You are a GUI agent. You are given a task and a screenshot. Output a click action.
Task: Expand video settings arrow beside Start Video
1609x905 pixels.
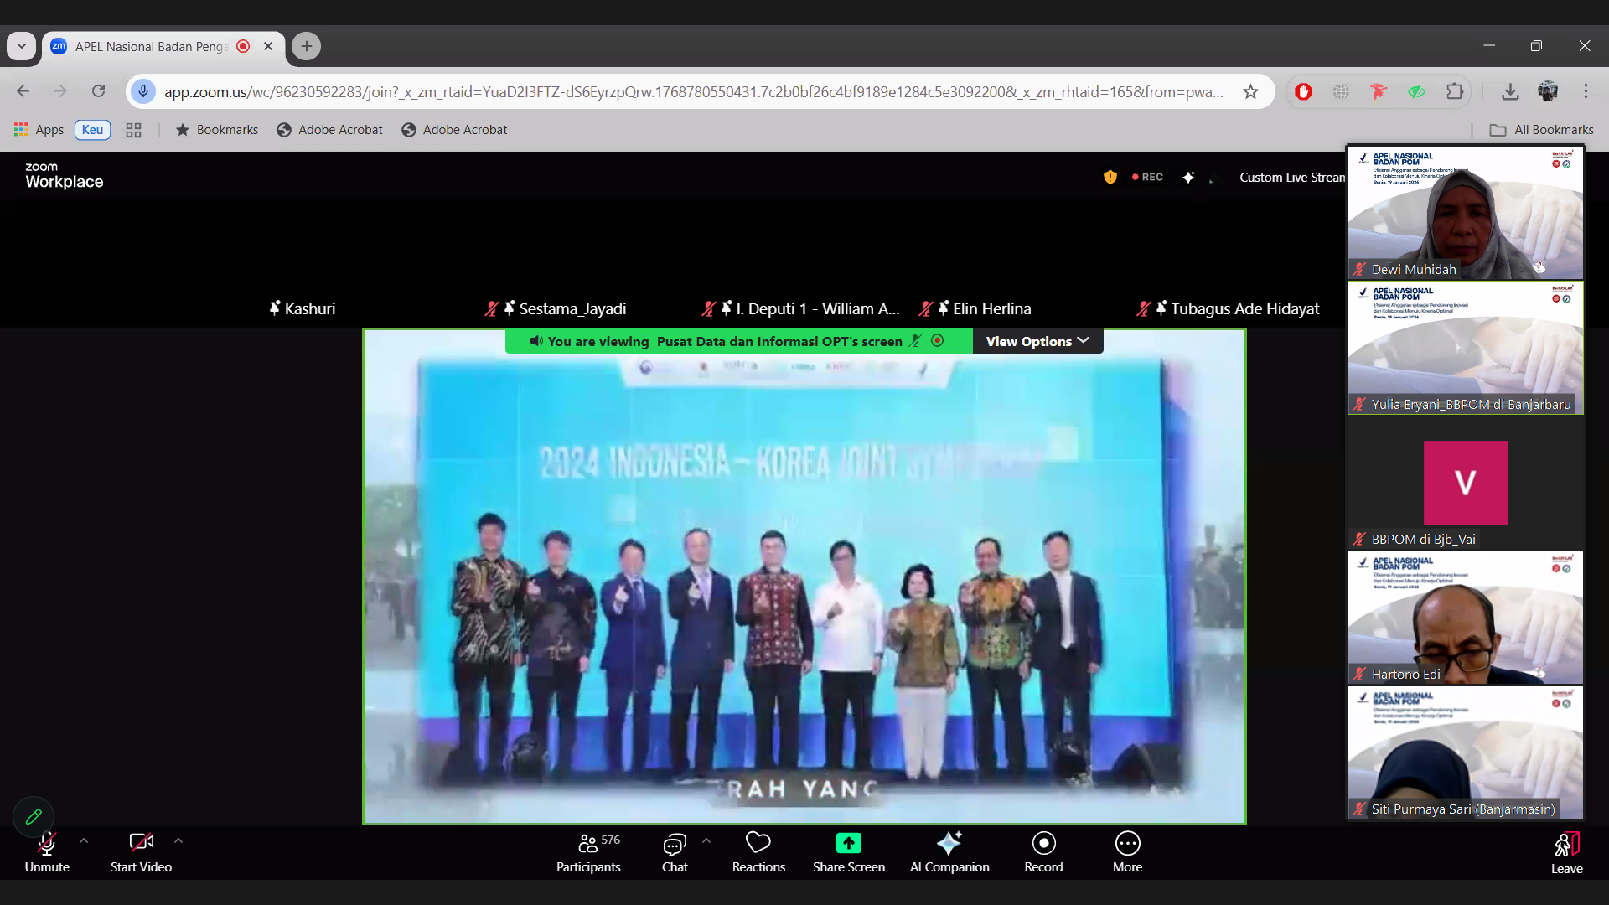click(x=178, y=840)
